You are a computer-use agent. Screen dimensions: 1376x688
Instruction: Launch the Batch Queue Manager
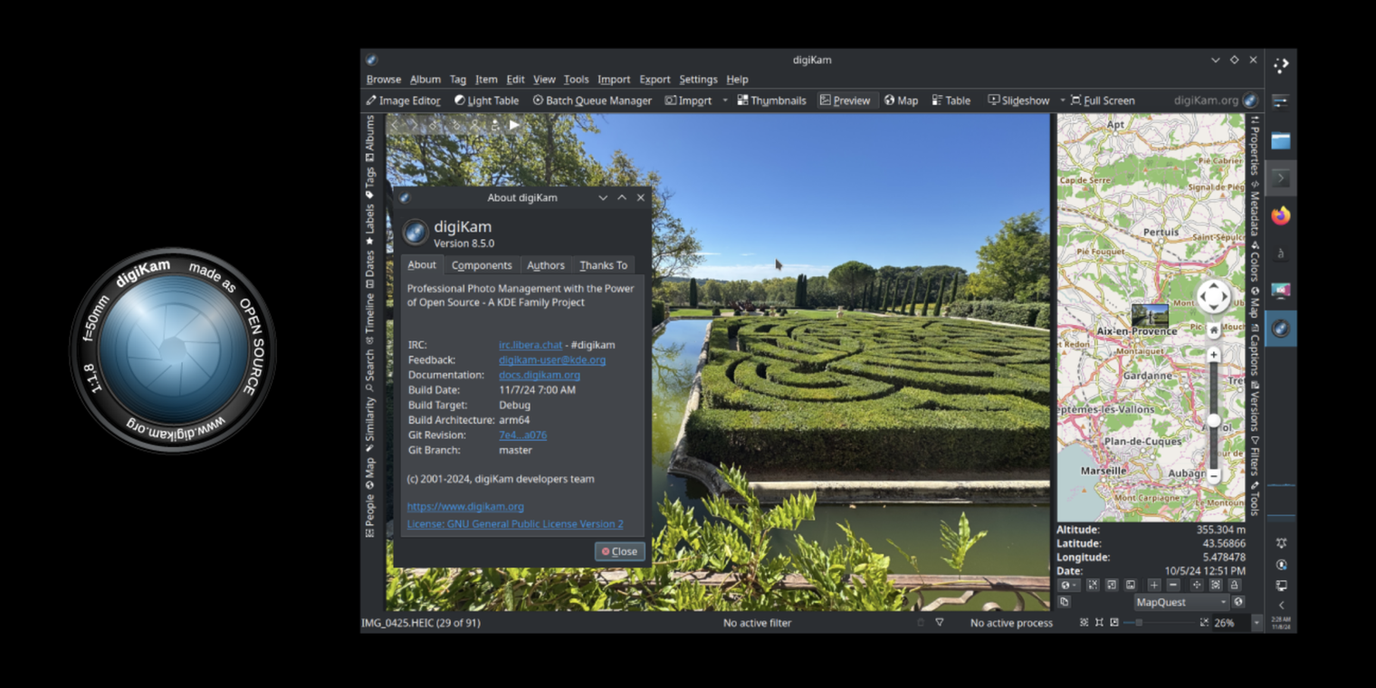click(592, 100)
